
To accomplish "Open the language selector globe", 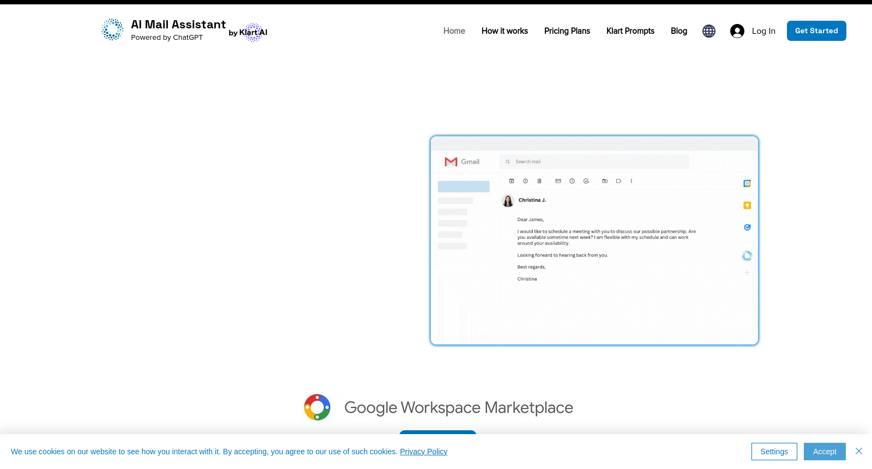I will 709,31.
